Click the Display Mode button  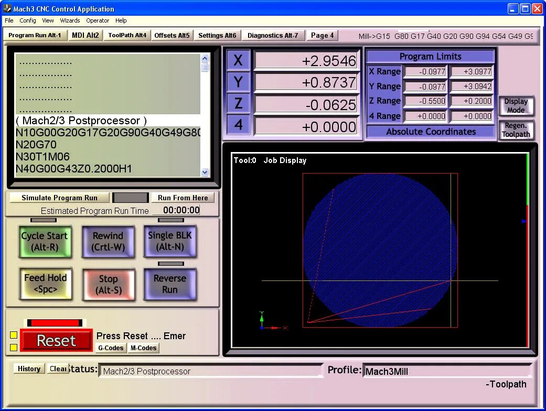click(516, 106)
